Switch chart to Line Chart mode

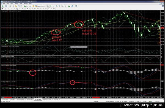point(53,6)
